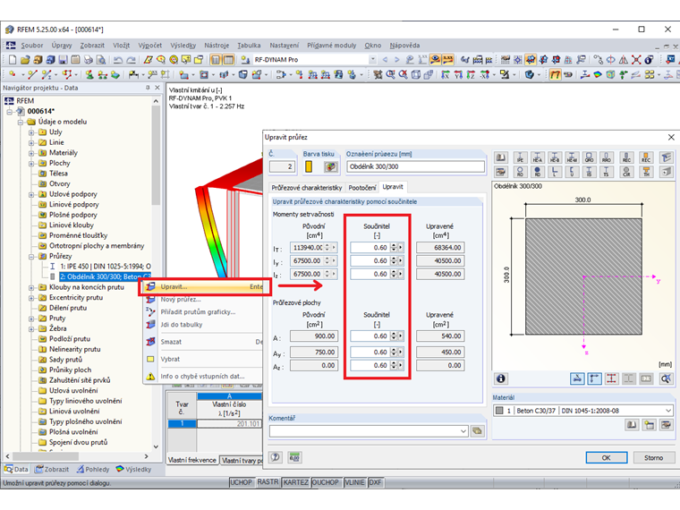Click the cross-section info button

(501, 378)
